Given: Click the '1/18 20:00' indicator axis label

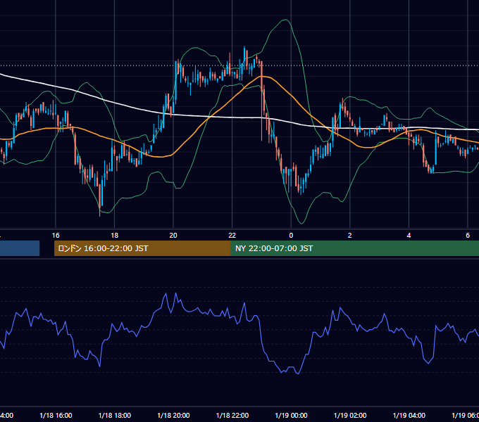Looking at the screenshot, I should (173, 416).
